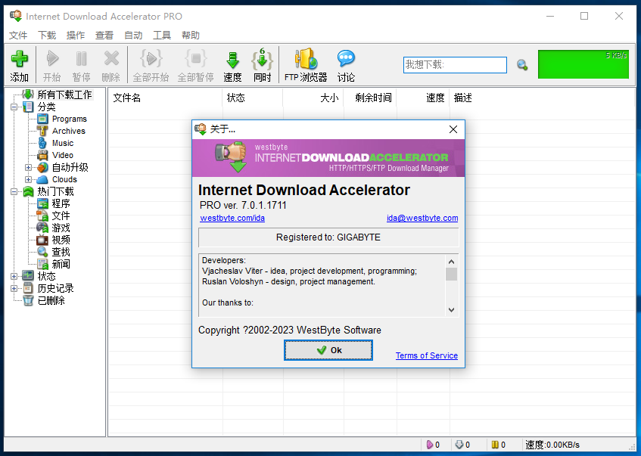Collapse the hot downloads tree node

pyautogui.click(x=14, y=191)
